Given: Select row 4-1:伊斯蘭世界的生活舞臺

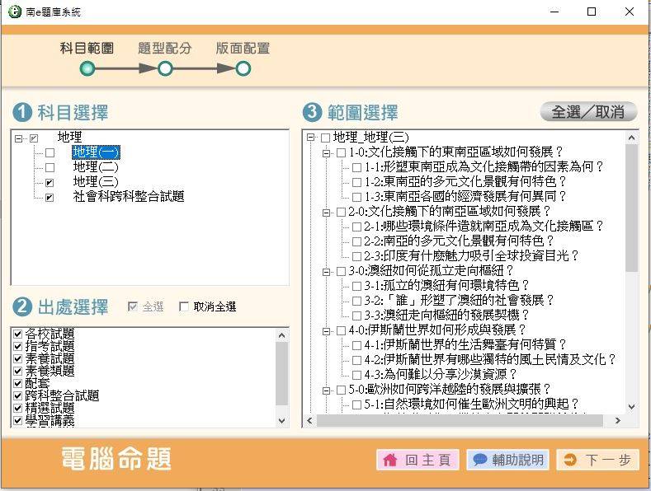Looking at the screenshot, I should tap(465, 344).
